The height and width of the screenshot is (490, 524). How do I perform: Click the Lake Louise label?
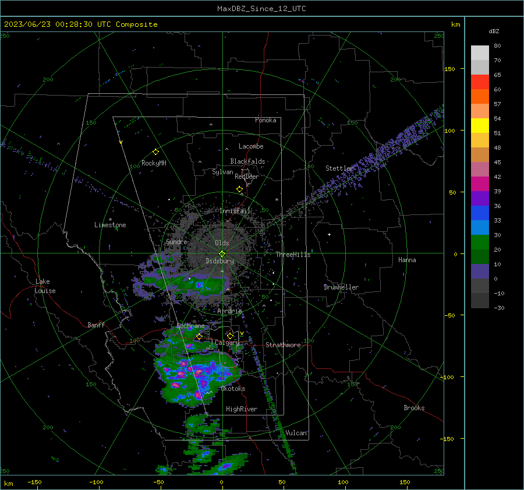click(x=45, y=286)
